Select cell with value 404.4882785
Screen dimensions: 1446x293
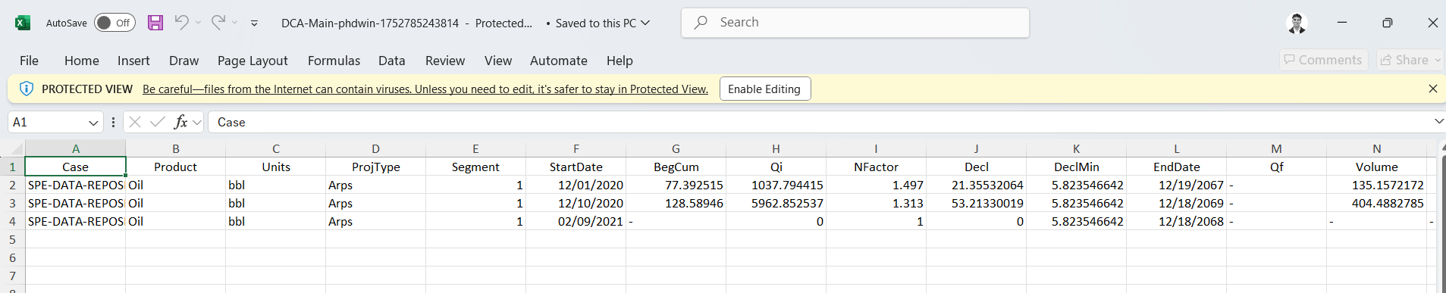pos(1377,203)
